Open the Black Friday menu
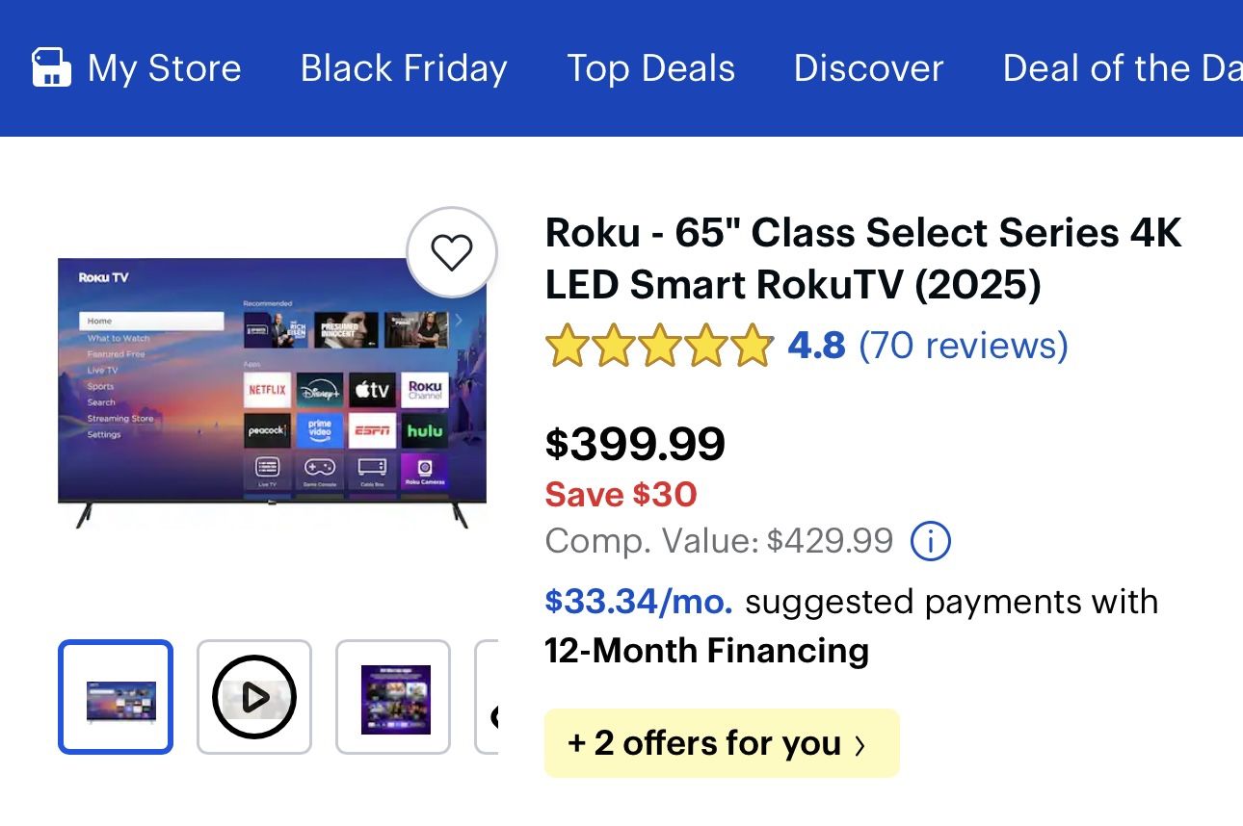This screenshot has width=1243, height=826. pyautogui.click(x=403, y=67)
